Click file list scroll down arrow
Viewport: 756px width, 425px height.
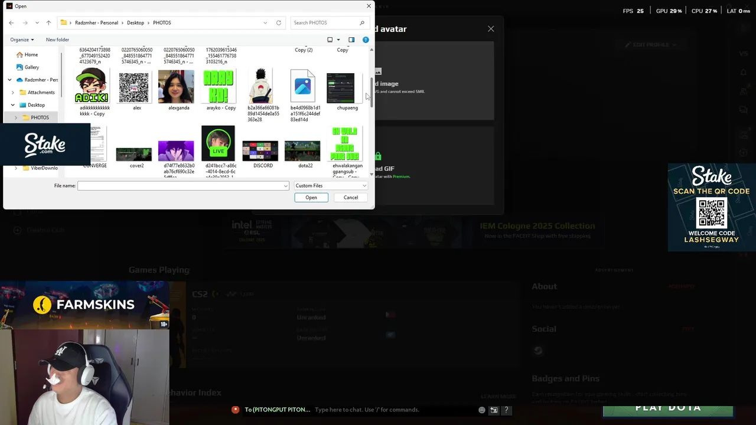(372, 174)
